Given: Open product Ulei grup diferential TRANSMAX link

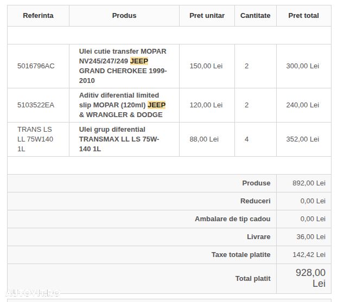Looking at the screenshot, I should tap(119, 139).
